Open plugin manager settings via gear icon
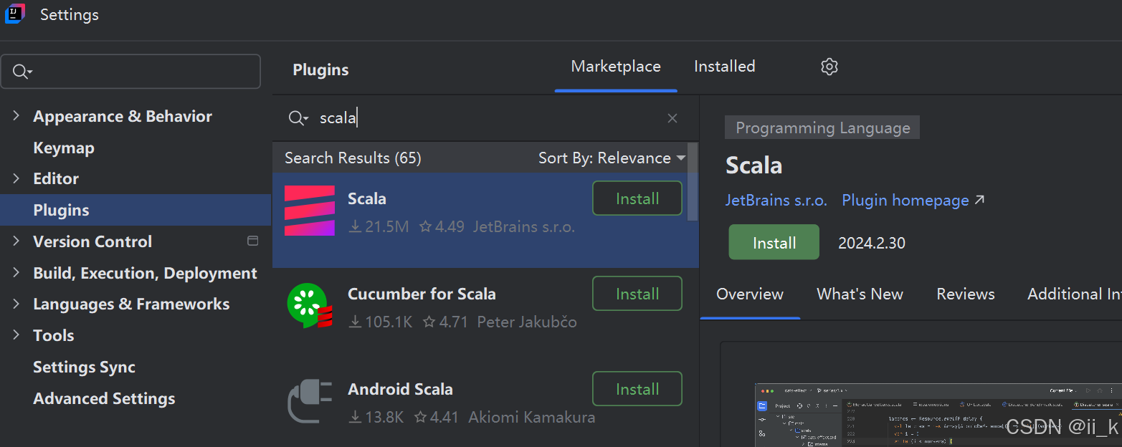 coord(829,66)
